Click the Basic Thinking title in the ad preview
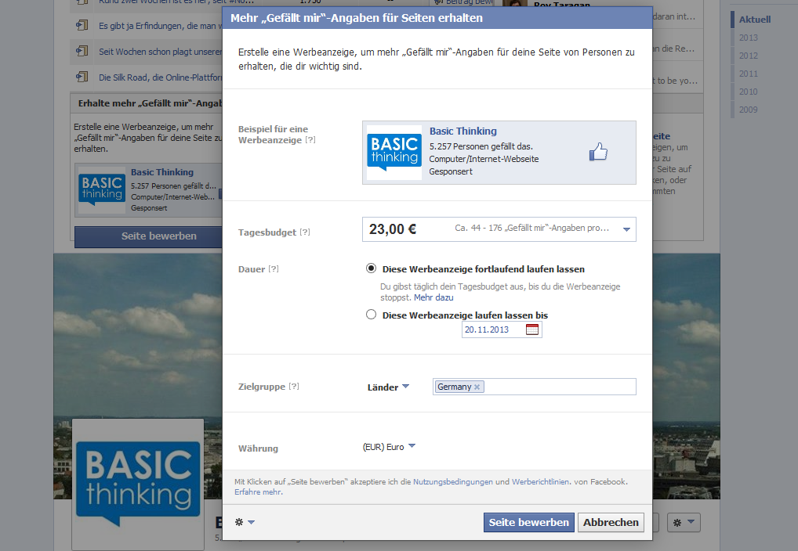 pyautogui.click(x=463, y=131)
